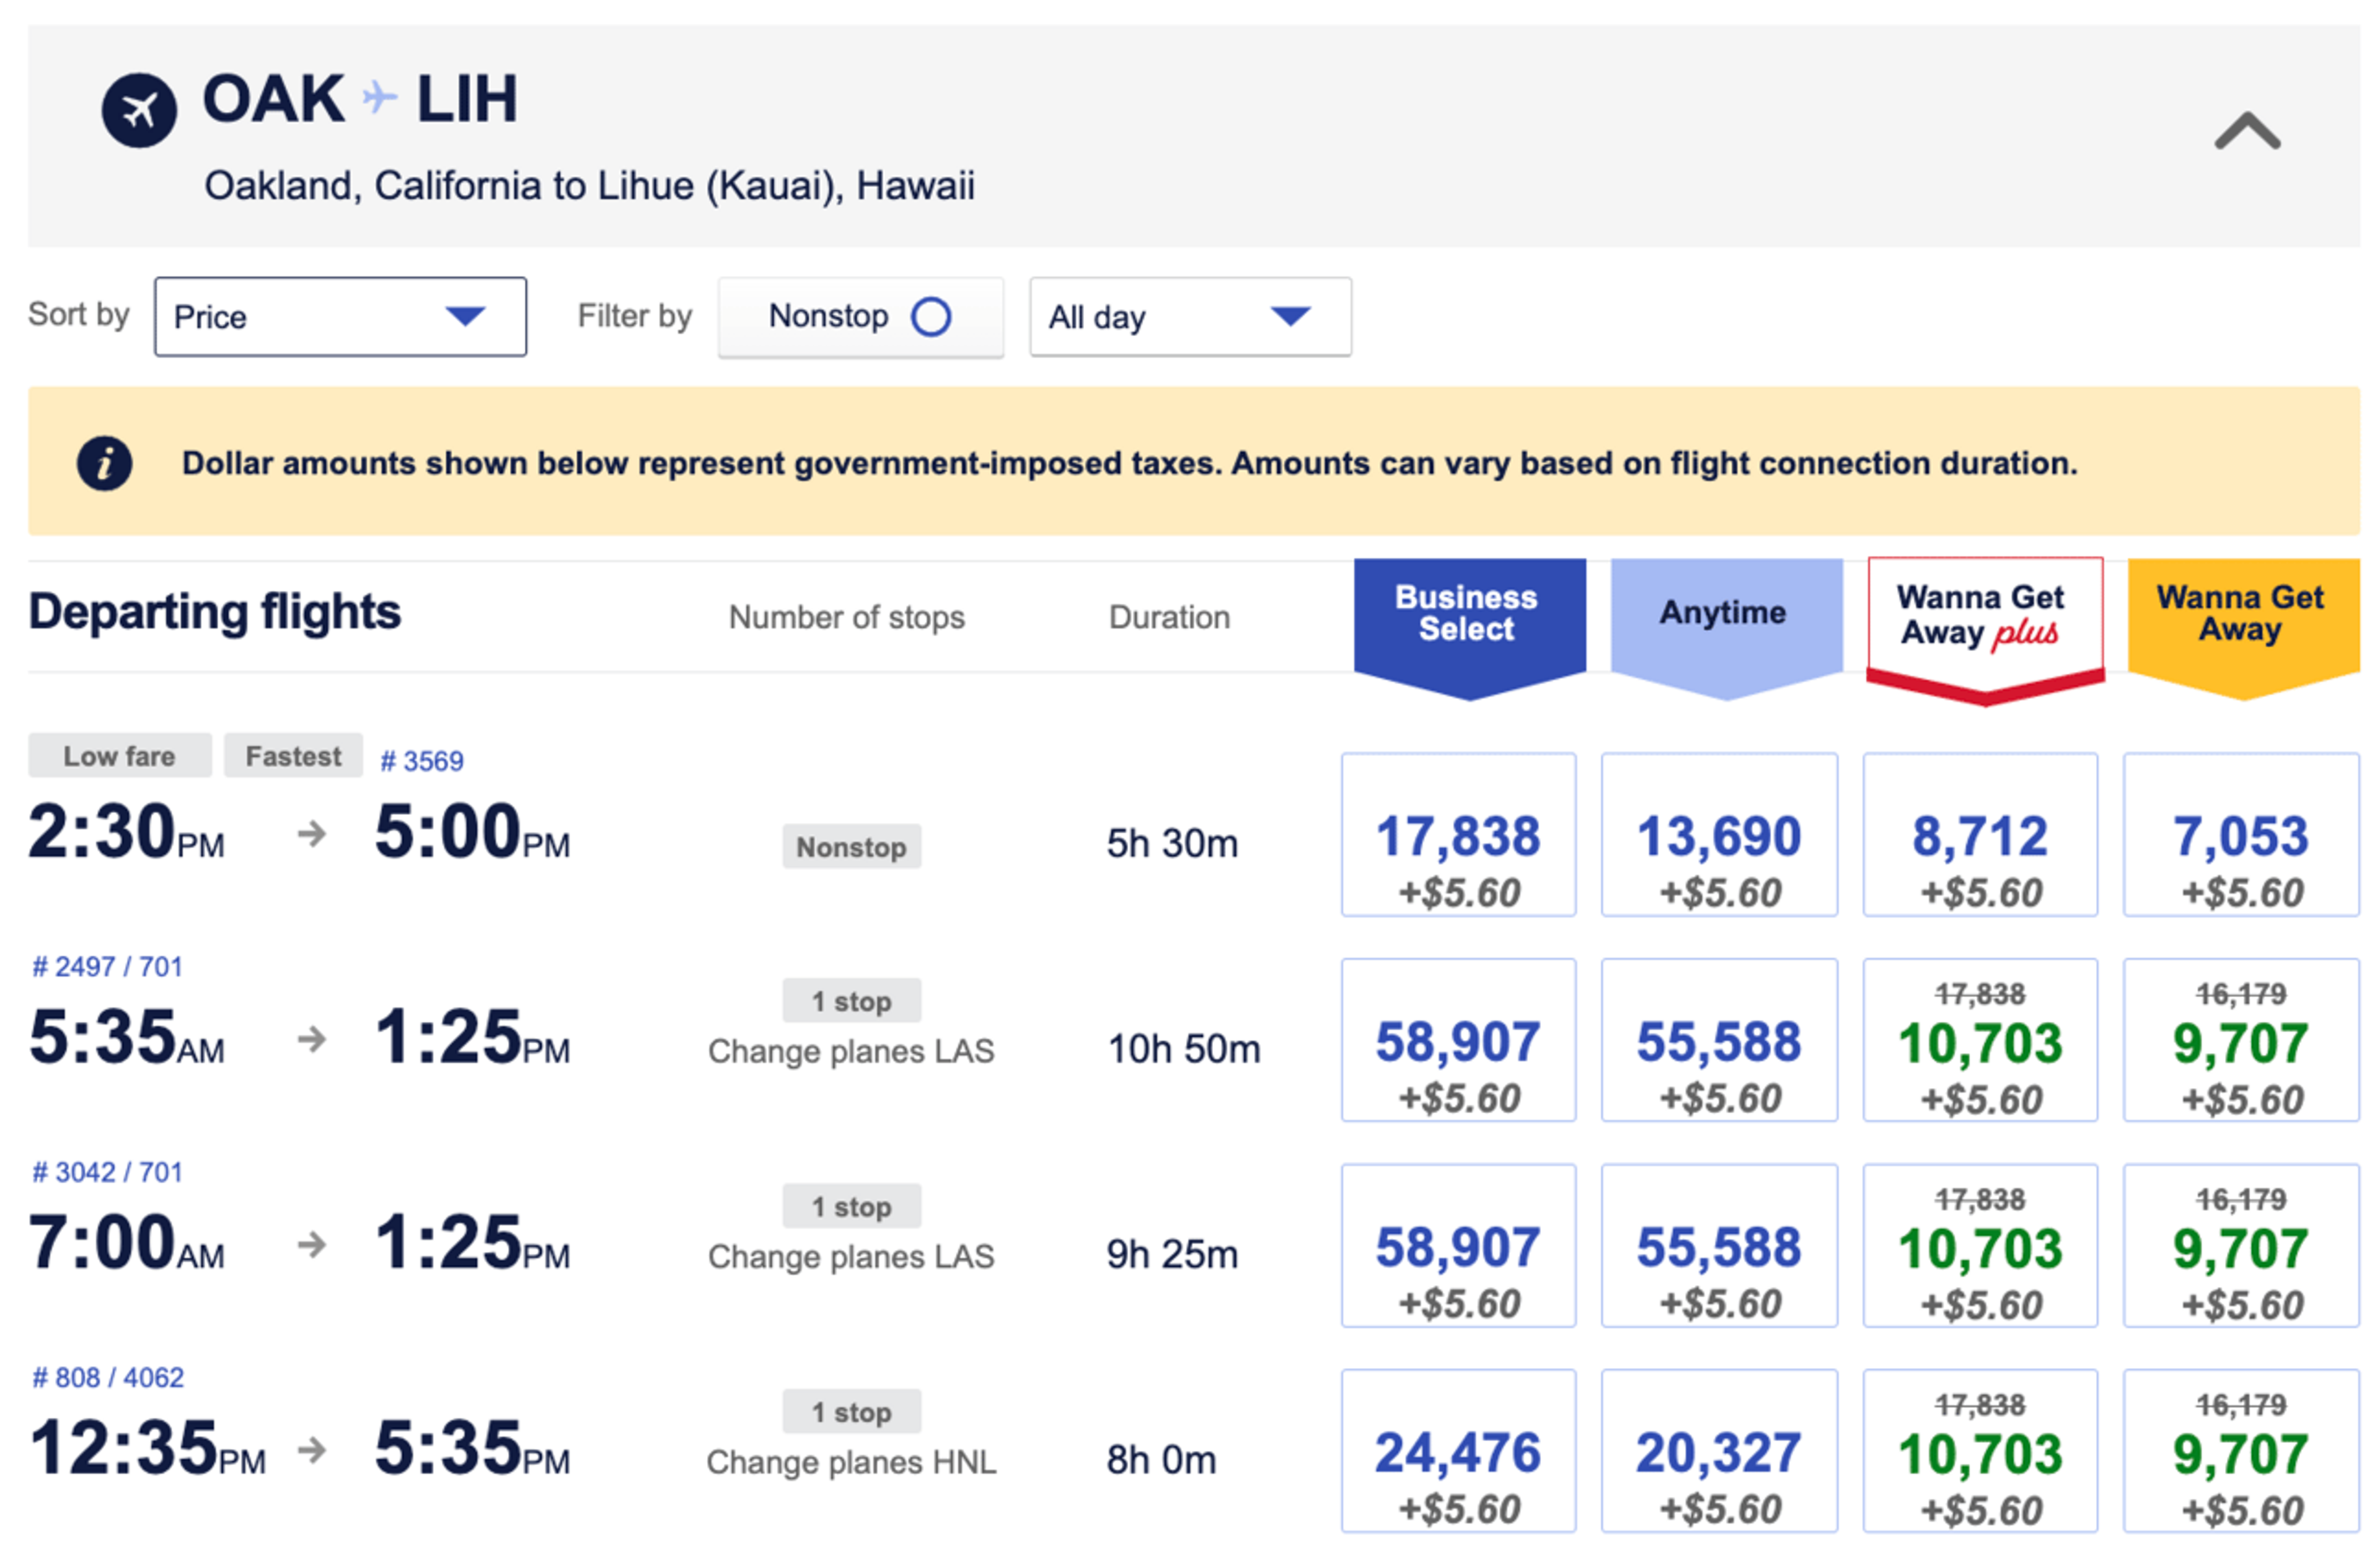Click the airplane circle icon beside OAK
The image size is (2380, 1554).
139,110
